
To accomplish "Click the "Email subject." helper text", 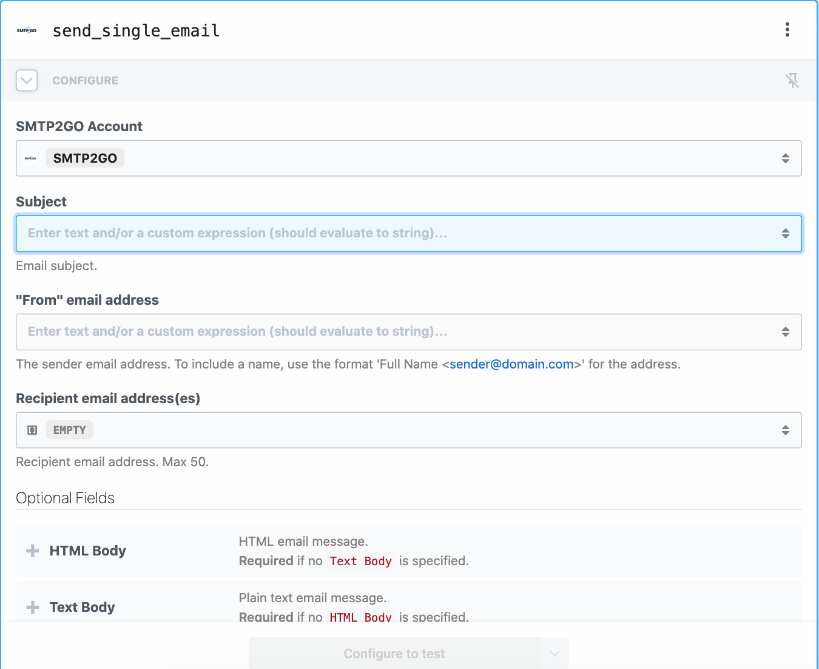I will (x=56, y=266).
